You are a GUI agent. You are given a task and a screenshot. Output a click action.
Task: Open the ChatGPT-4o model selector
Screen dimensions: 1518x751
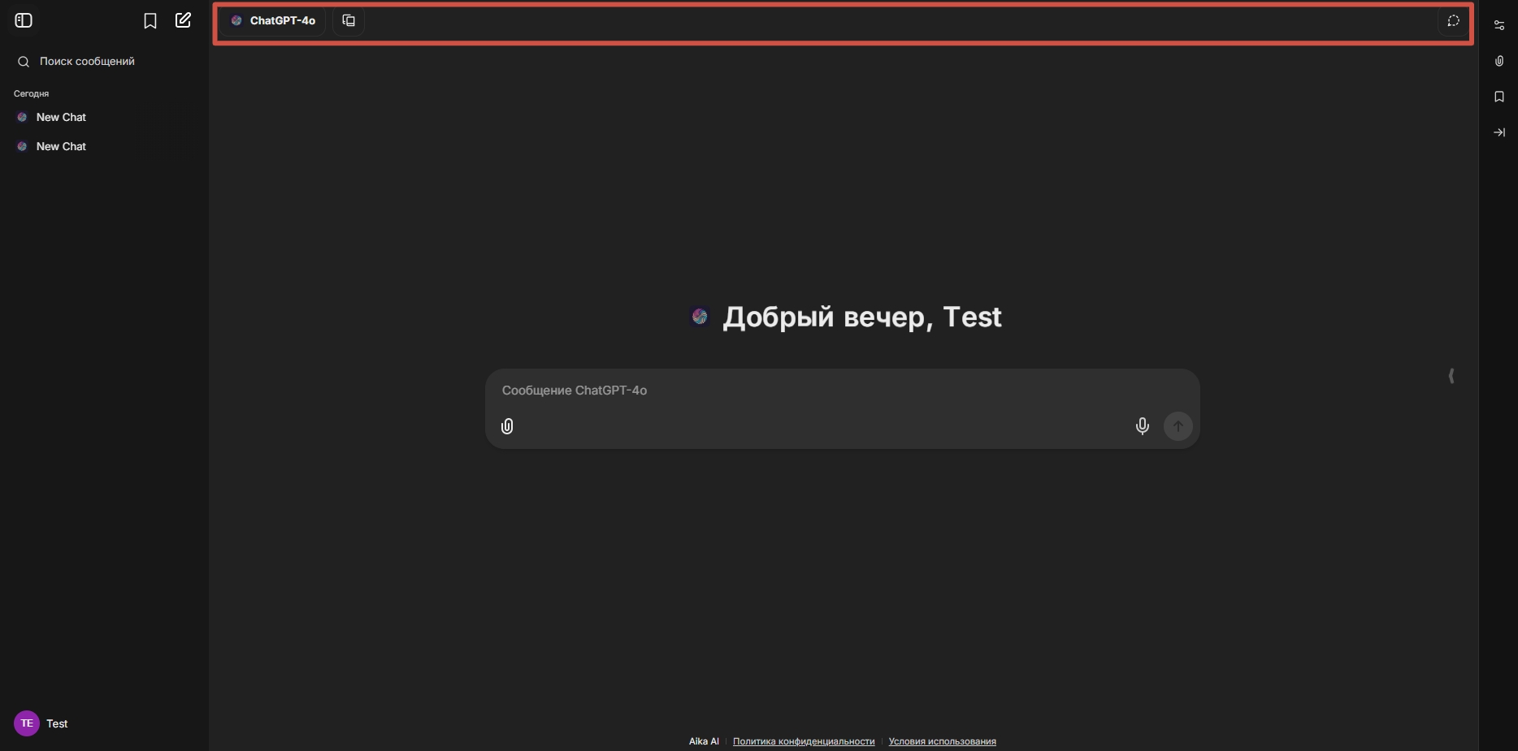(273, 21)
